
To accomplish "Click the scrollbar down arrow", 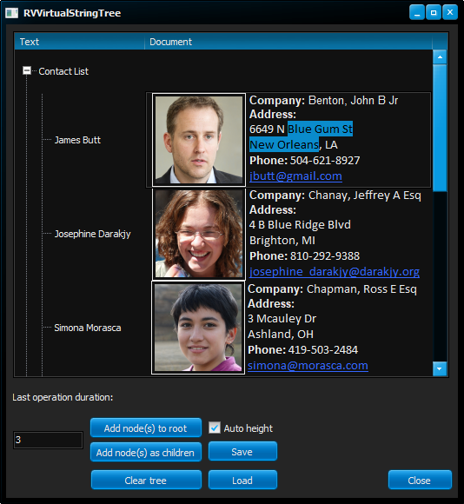I will click(x=440, y=368).
